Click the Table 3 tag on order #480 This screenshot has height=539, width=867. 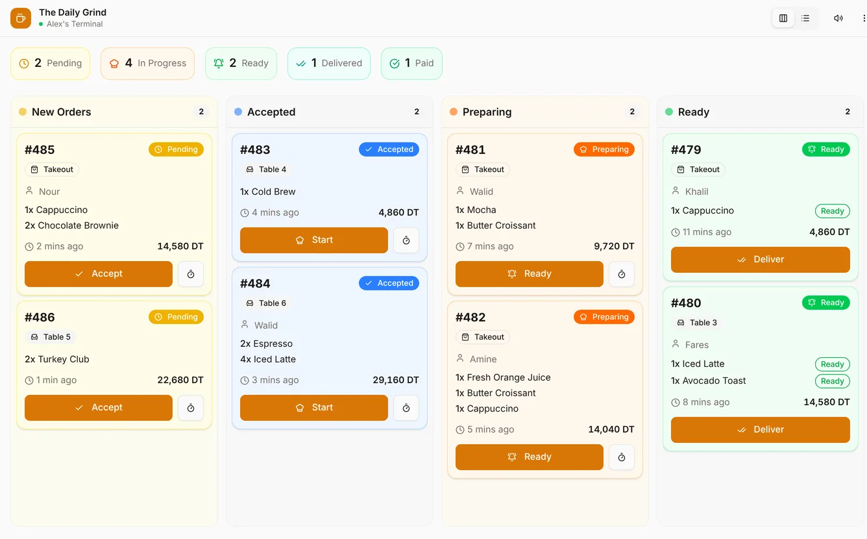tap(697, 323)
